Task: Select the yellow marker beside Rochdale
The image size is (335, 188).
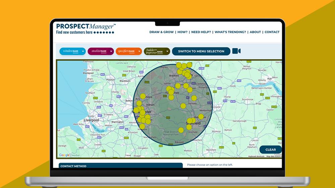Action: coord(143,96)
